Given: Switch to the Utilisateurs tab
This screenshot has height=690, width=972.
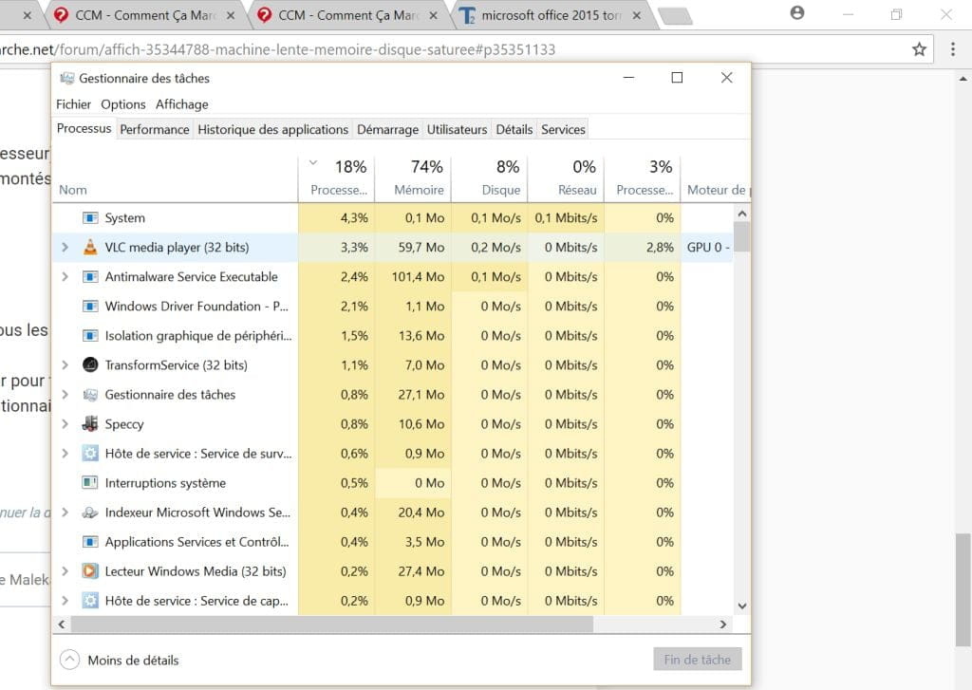Looking at the screenshot, I should [457, 130].
